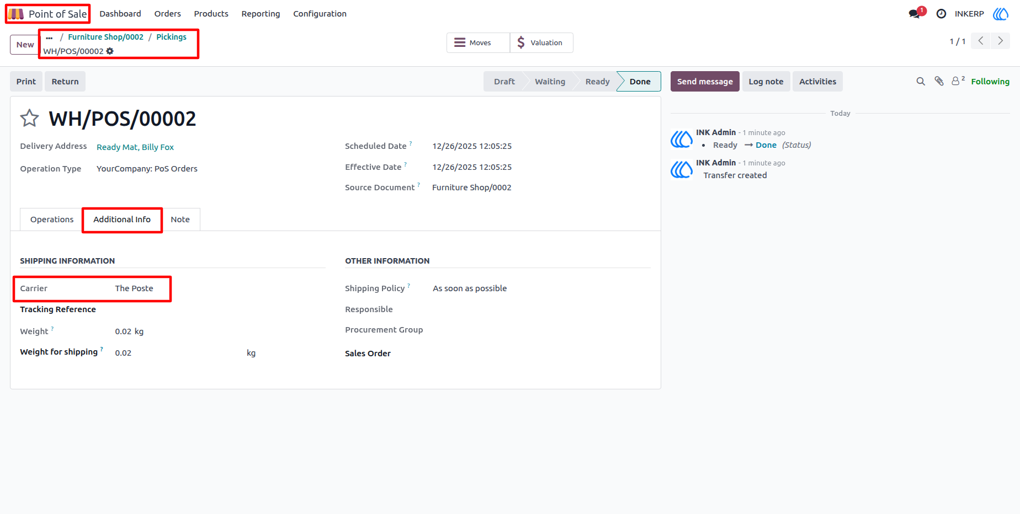Screen dimensions: 1020x514
Task: Select the Ready status stage
Action: 597,82
